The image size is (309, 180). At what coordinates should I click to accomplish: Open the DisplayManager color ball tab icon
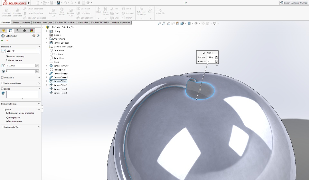pyautogui.click(x=32, y=31)
